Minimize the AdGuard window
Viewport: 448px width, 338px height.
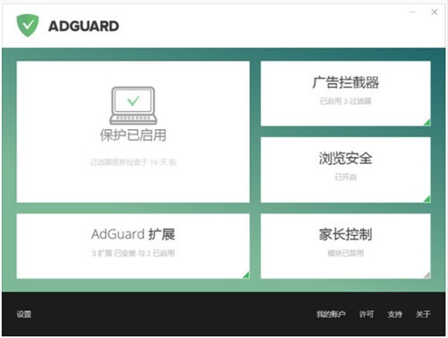tap(412, 12)
